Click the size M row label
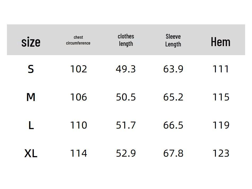Viewport: 252px width, 189px height. [x=31, y=97]
